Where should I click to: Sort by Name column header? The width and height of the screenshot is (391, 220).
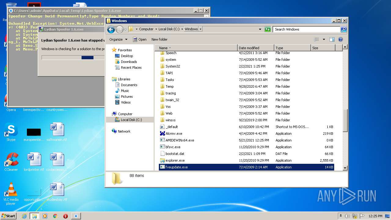[x=196, y=48]
